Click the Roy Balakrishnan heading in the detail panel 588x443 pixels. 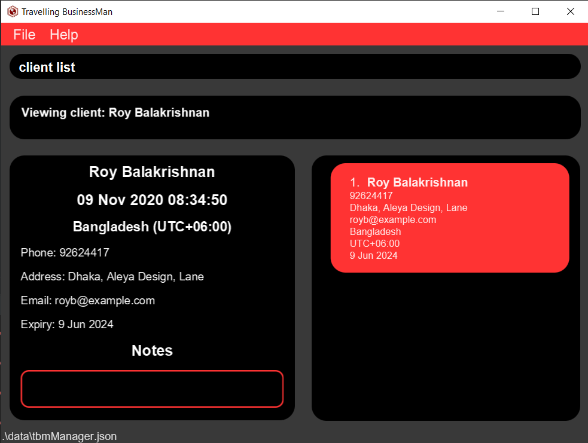click(152, 172)
